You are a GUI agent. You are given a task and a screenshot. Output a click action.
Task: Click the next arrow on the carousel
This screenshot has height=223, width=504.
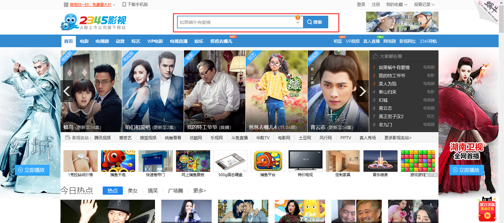(363, 91)
